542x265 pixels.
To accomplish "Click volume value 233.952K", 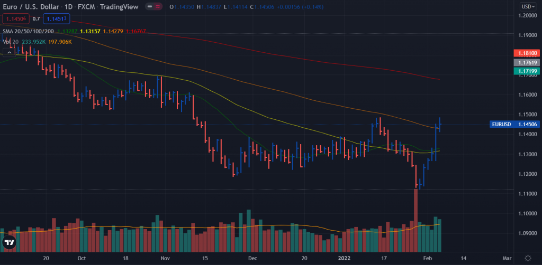I will [x=33, y=42].
